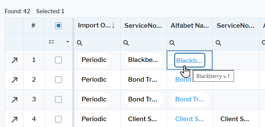Viewport: 265px width, 127px height.
Task: Open row 3 using its arrow icon
Action: coord(14,100)
